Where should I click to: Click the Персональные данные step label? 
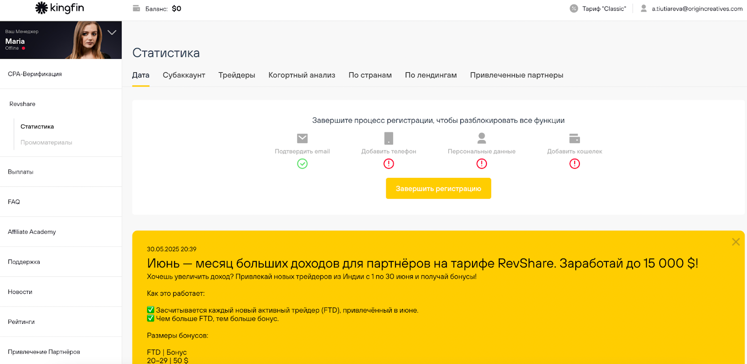click(482, 151)
